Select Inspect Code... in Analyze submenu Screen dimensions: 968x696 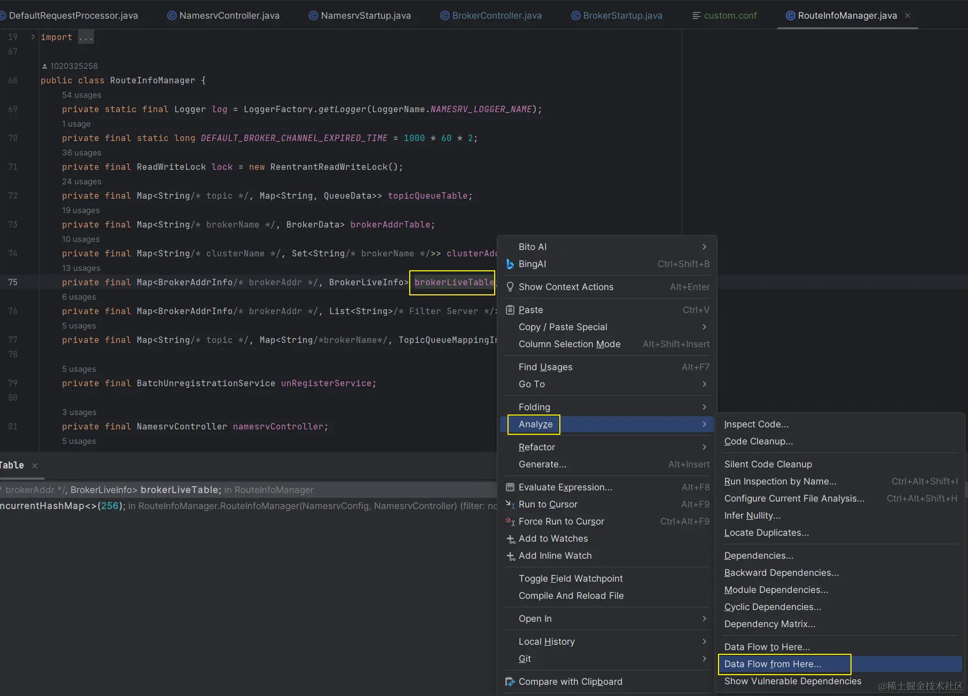pyautogui.click(x=840, y=424)
